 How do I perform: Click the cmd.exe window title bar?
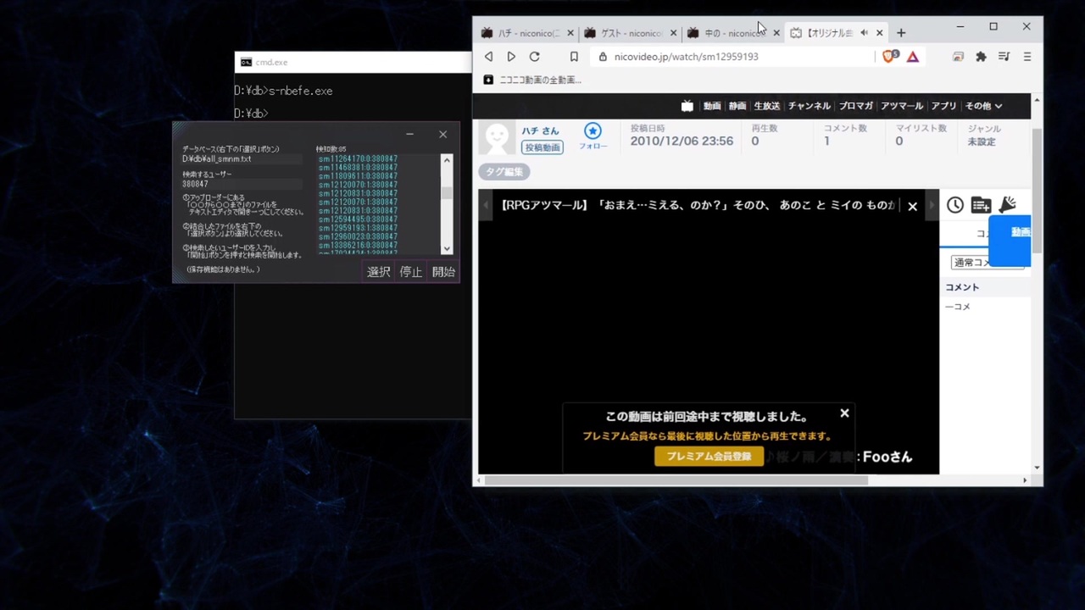click(353, 62)
